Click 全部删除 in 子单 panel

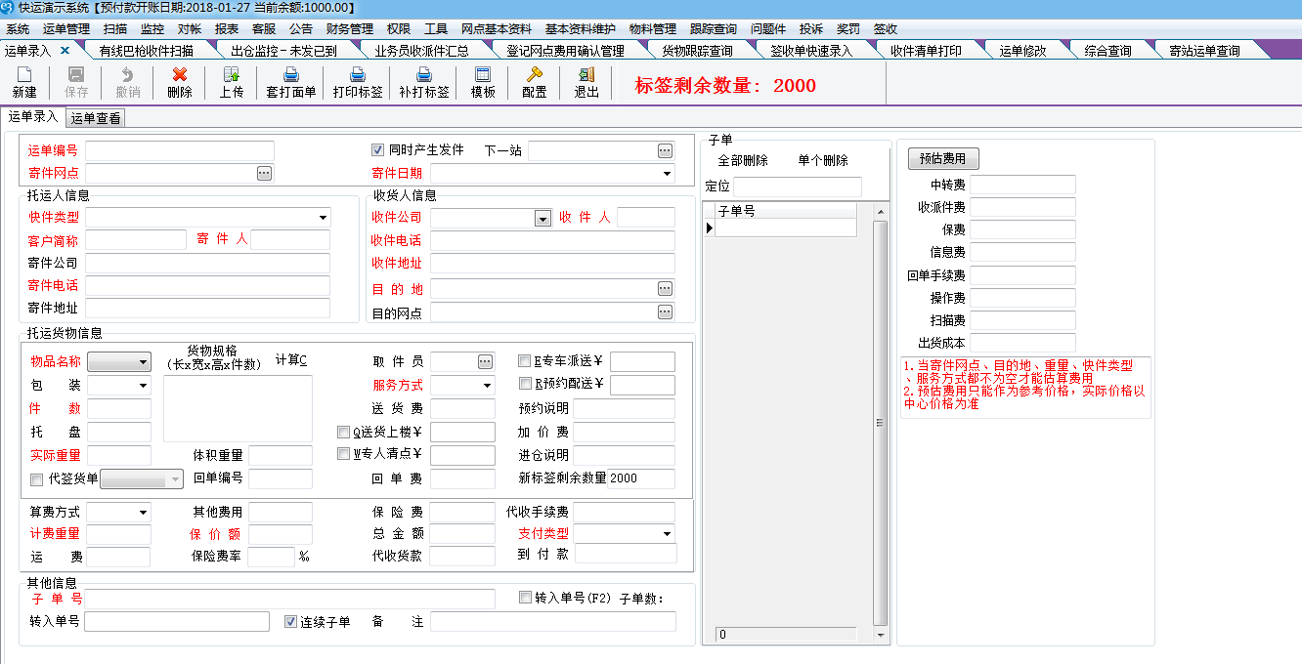743,161
